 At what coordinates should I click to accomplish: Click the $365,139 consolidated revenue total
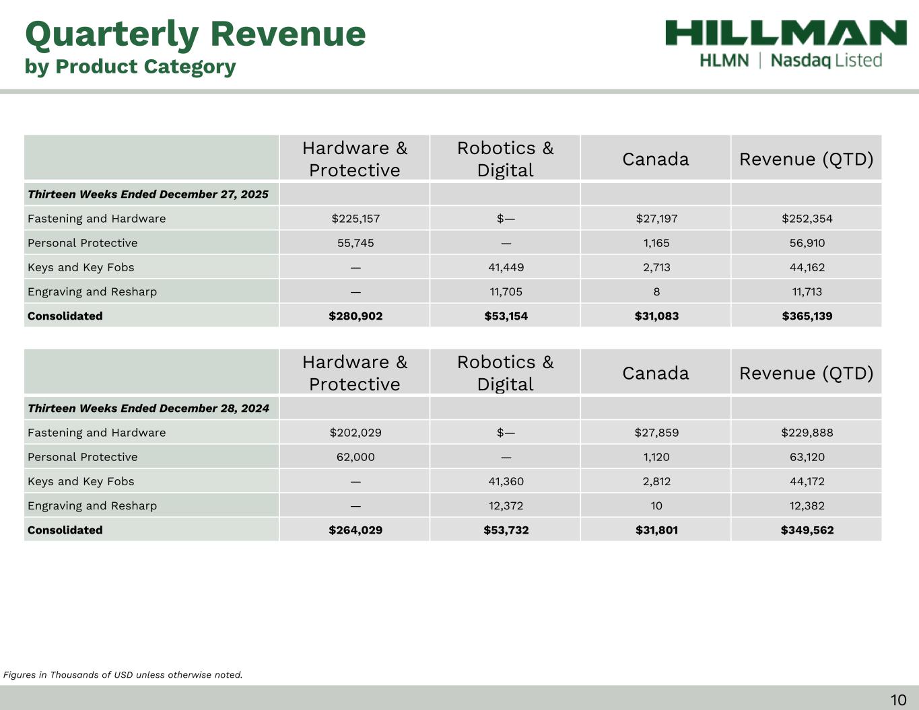coord(807,316)
